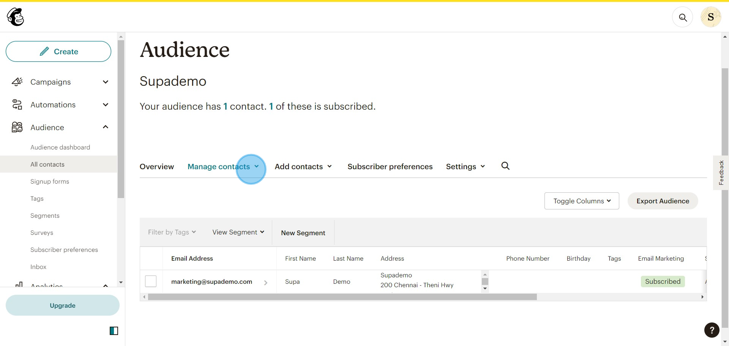The height and width of the screenshot is (346, 729).
Task: Open the global search magnifier icon
Action: [683, 17]
